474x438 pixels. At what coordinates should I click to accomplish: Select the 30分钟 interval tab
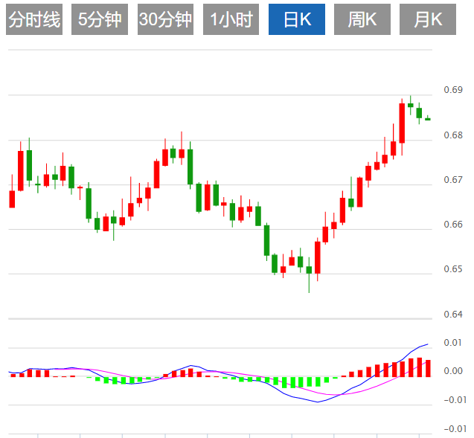point(165,19)
